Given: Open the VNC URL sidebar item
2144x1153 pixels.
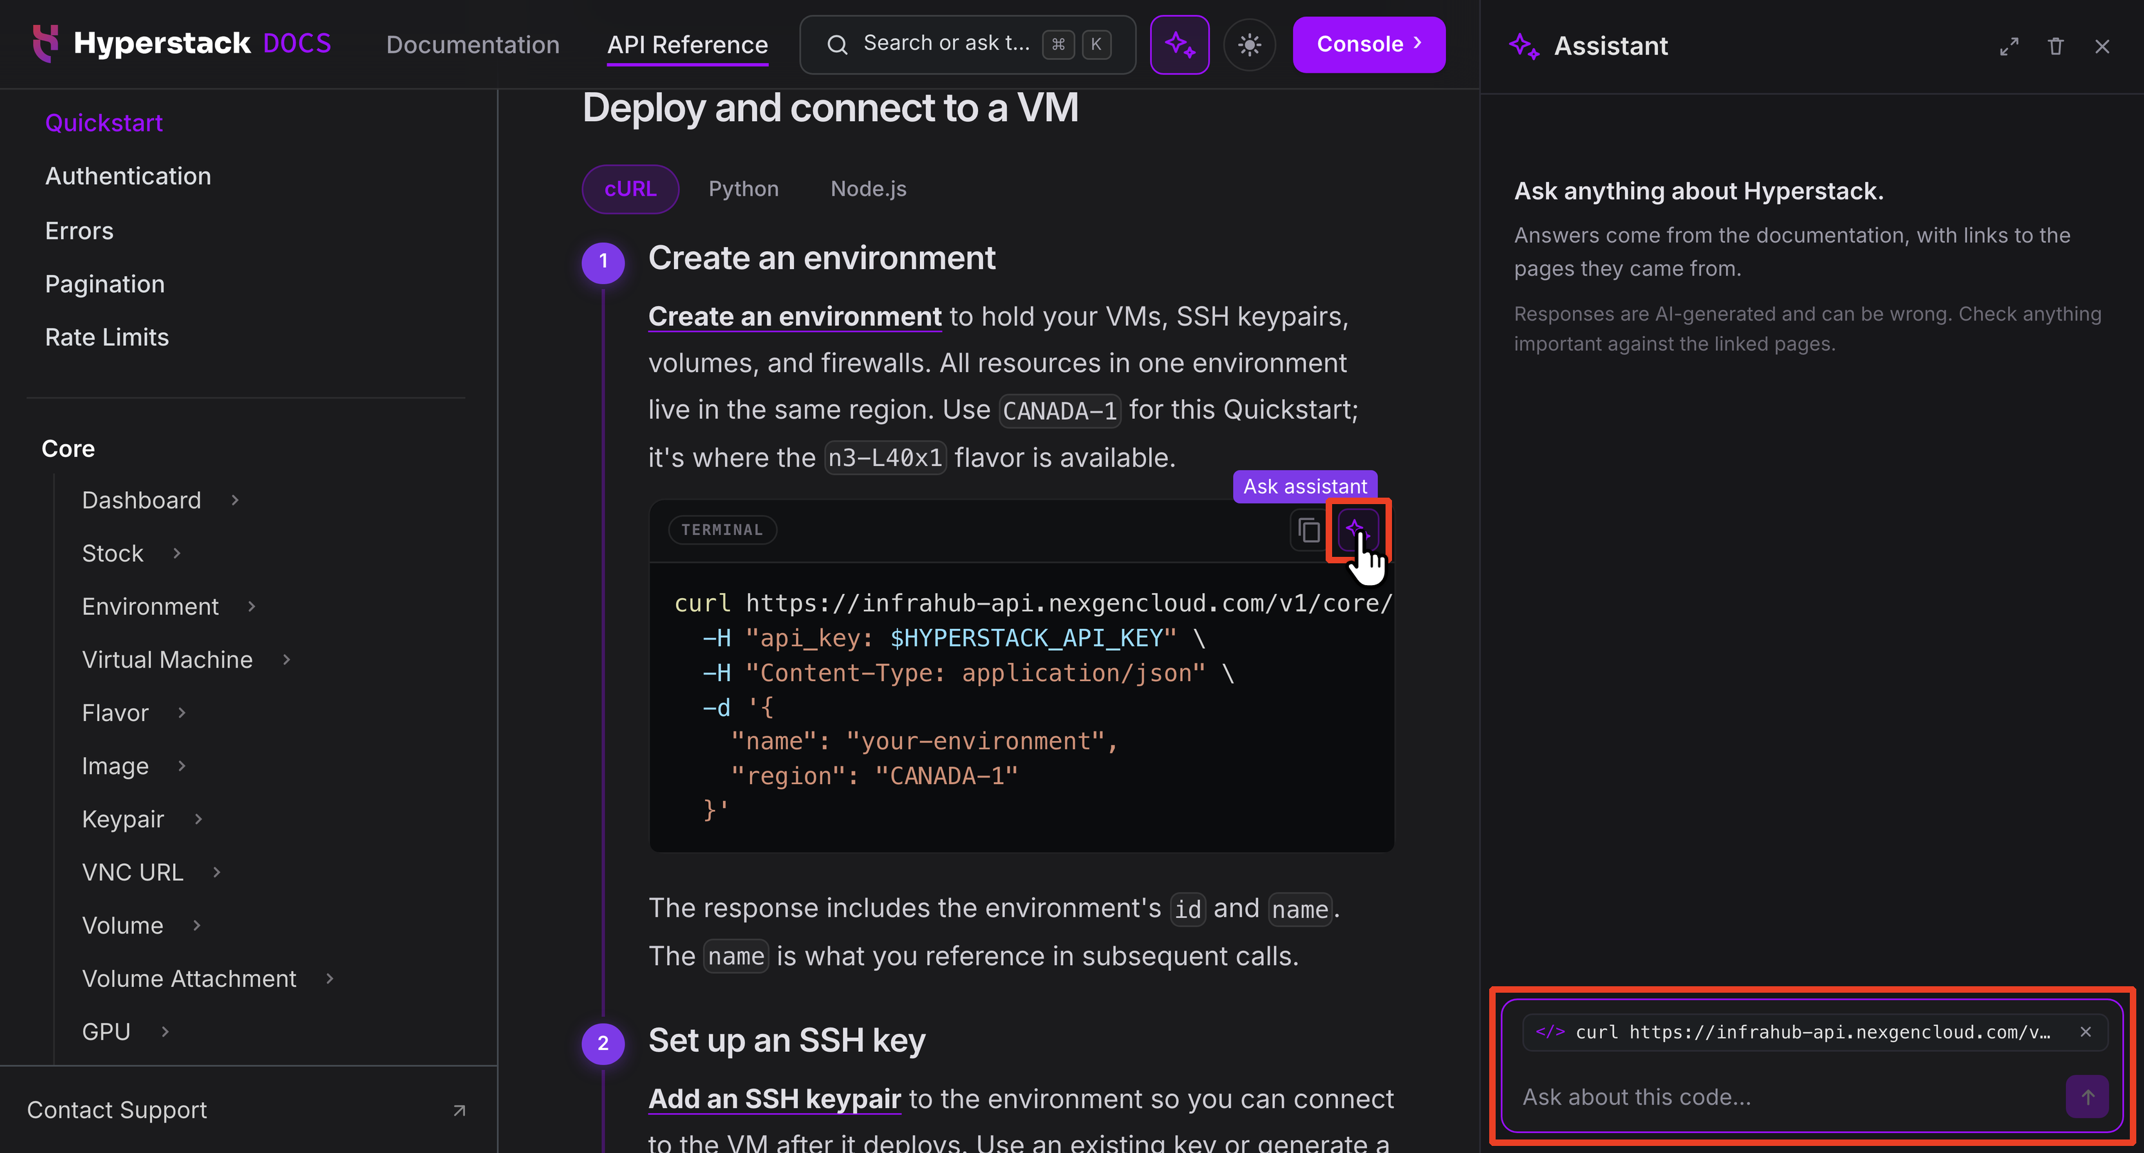Looking at the screenshot, I should (x=133, y=872).
